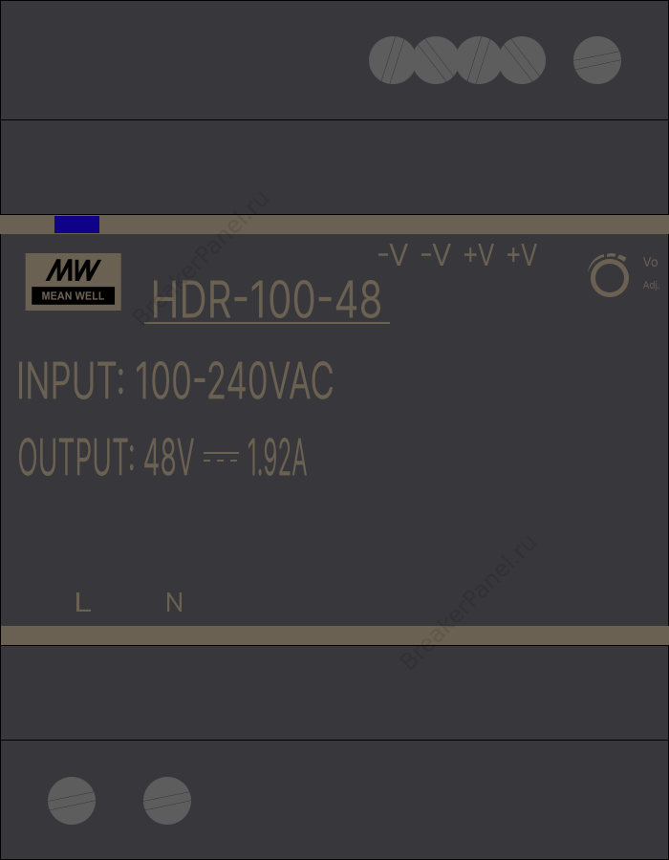
Task: Click the lone screw above Vo Adj.
Action: coord(597,60)
